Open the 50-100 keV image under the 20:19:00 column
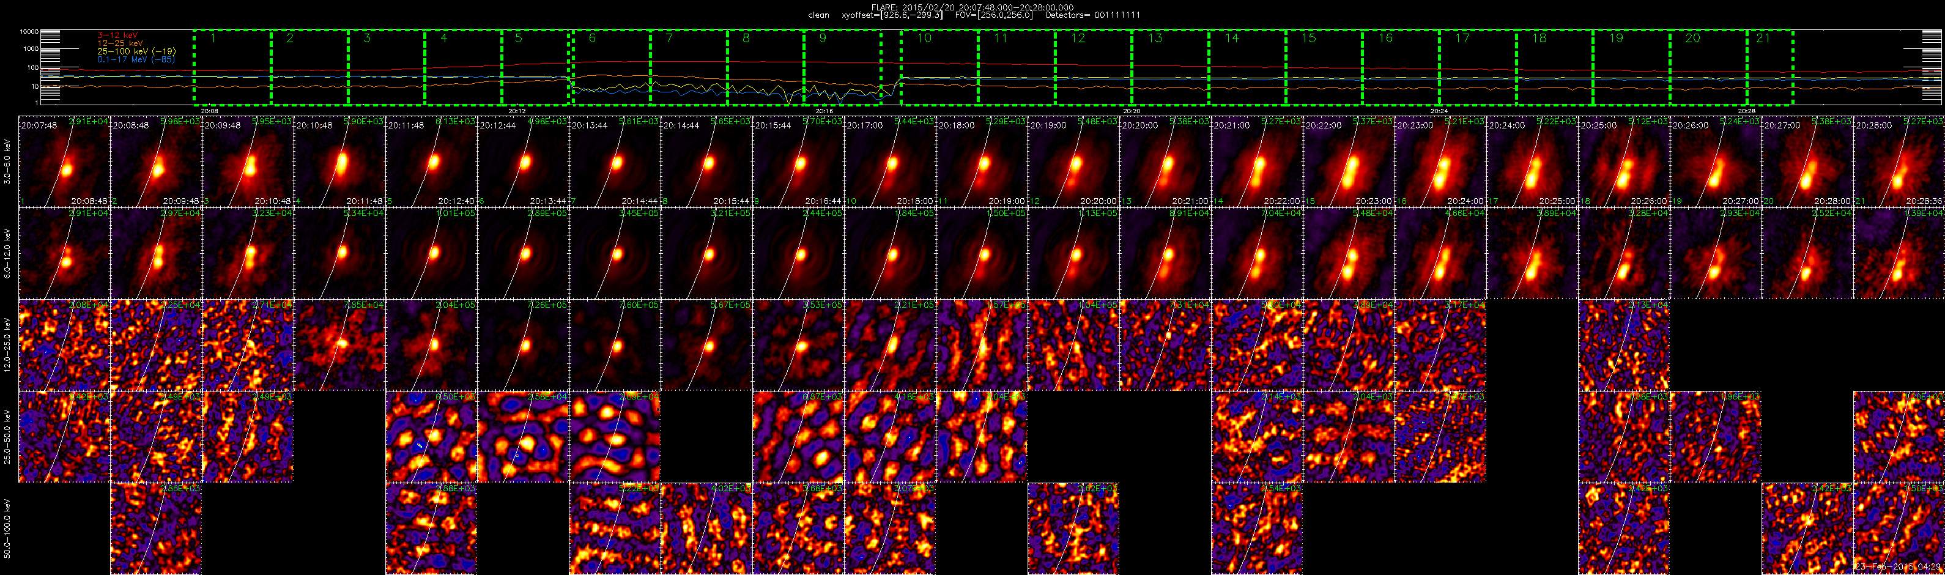This screenshot has width=1945, height=575. tap(1073, 528)
